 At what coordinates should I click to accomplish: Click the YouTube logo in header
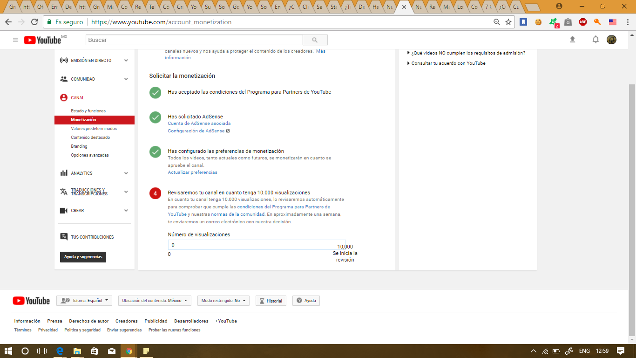click(43, 40)
